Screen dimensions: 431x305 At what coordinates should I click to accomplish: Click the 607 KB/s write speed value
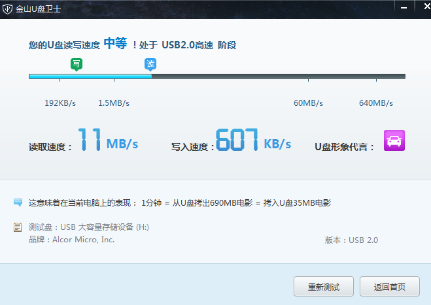point(253,140)
